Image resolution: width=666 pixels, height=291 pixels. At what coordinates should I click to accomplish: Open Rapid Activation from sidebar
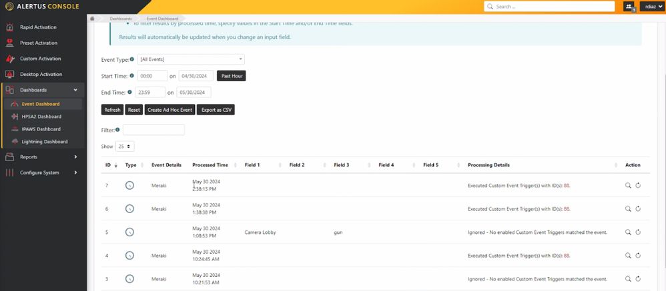coord(38,27)
